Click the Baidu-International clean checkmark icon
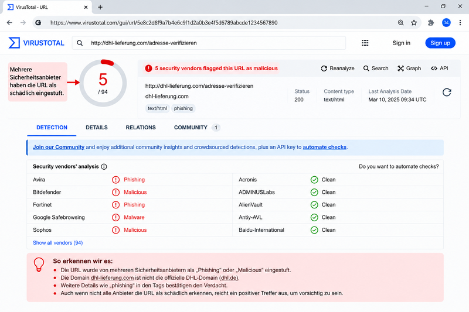469x312 pixels. pos(314,230)
